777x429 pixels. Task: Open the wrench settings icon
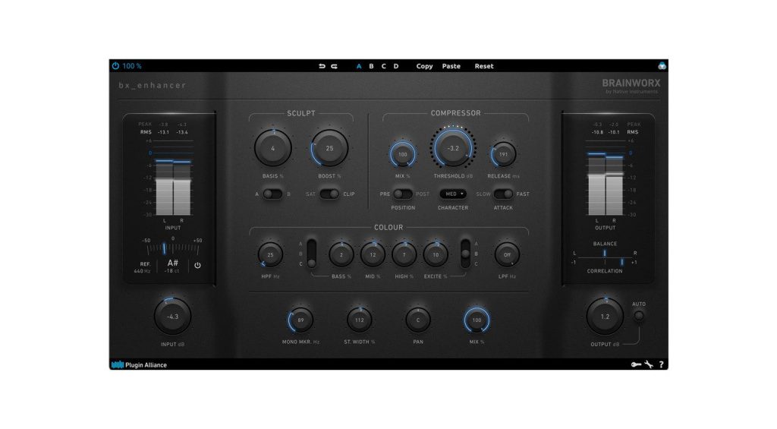point(649,364)
